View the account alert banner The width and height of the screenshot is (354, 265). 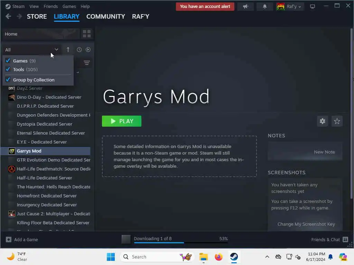205,7
